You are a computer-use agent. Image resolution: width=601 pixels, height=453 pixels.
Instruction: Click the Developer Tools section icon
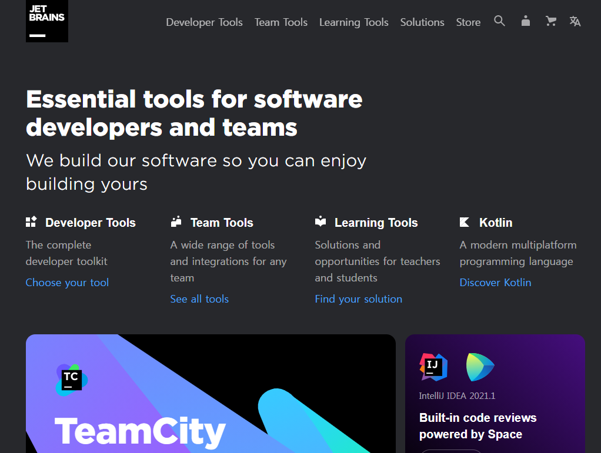pos(31,222)
